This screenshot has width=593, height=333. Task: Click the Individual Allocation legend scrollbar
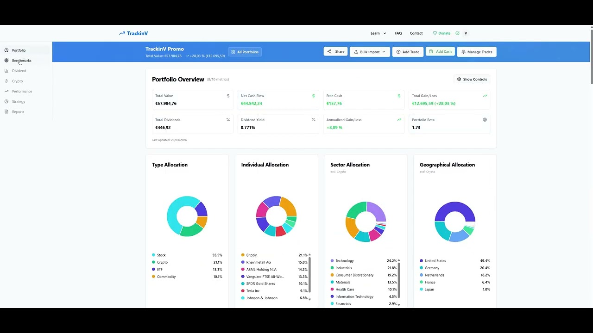(x=309, y=277)
